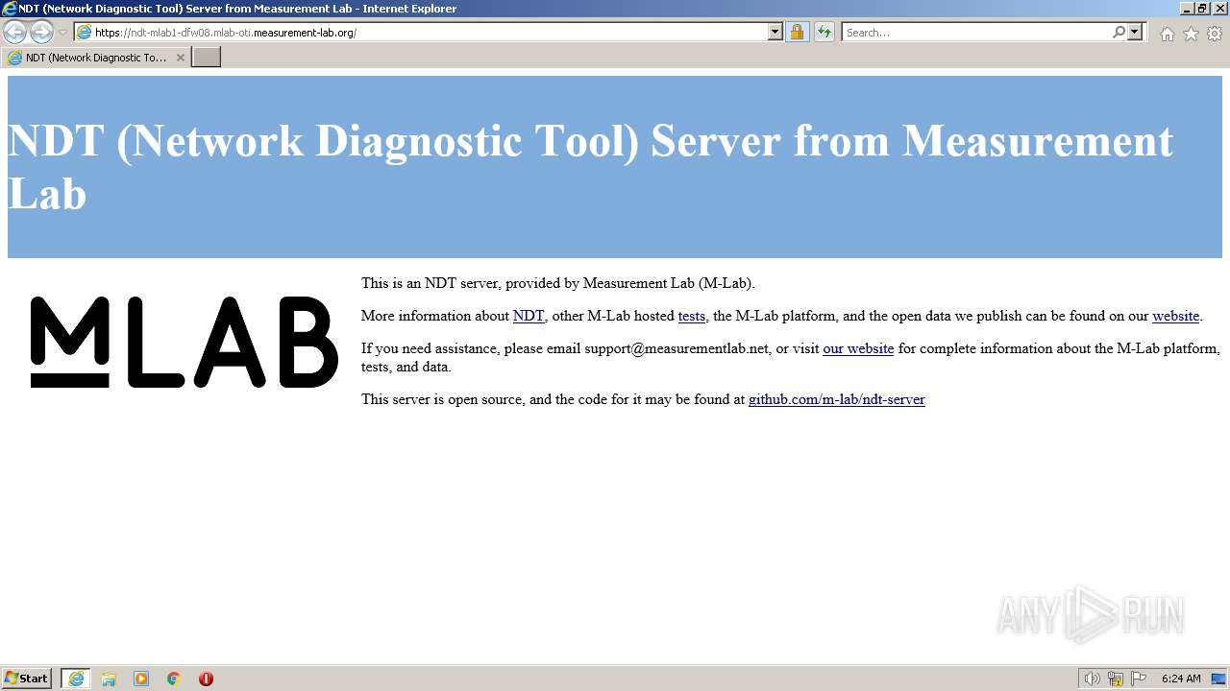1230x691 pixels.
Task: Select the NDT (Network Diagnostic To... tab
Action: [95, 58]
